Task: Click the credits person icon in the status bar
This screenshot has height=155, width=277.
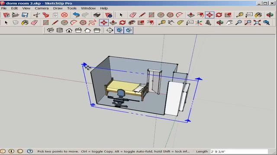Action: pos(12,151)
